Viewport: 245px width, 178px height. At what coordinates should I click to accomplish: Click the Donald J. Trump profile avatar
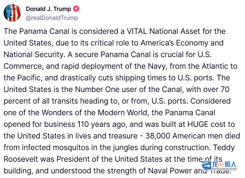(12, 13)
